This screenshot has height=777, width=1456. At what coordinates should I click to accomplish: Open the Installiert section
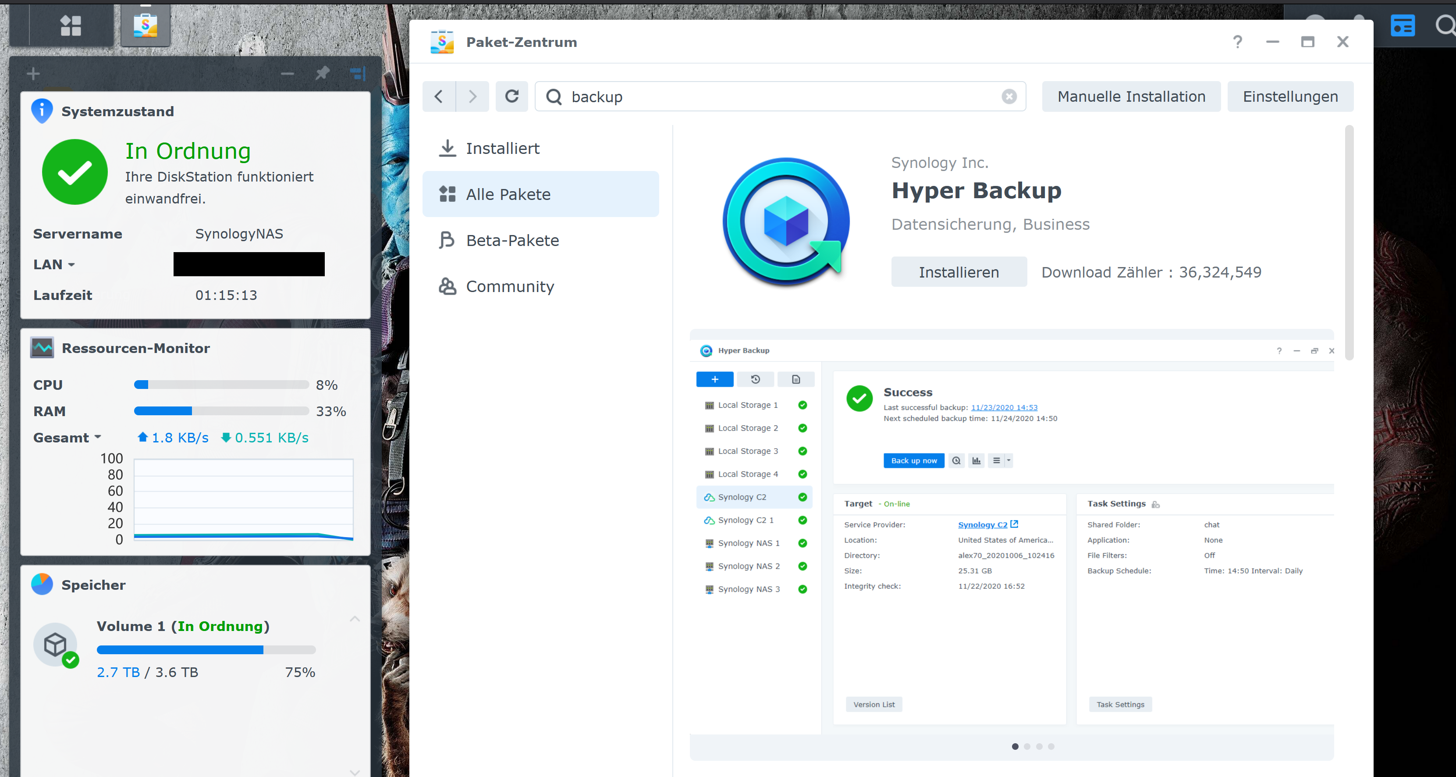pos(540,148)
